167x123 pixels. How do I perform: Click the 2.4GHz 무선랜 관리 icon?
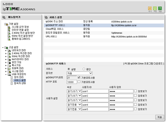tap(9, 53)
